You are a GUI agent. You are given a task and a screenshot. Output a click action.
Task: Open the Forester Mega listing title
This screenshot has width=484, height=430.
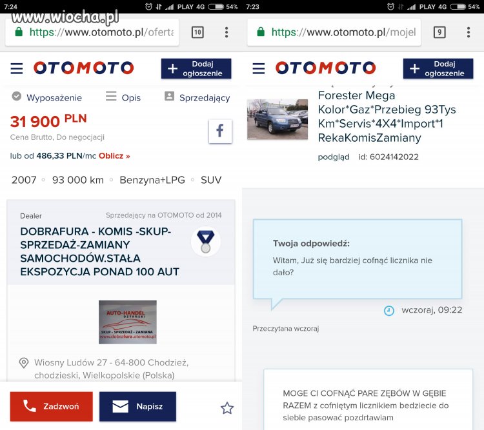[387, 116]
